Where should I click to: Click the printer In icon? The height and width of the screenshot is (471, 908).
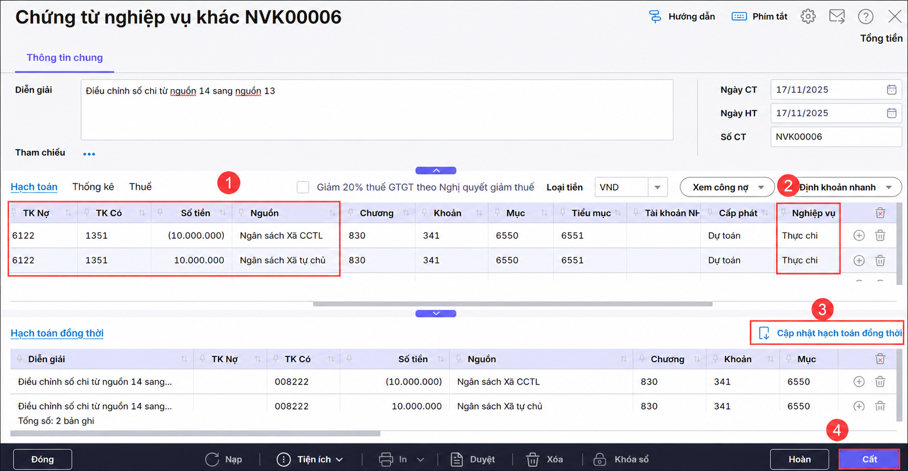[386, 460]
